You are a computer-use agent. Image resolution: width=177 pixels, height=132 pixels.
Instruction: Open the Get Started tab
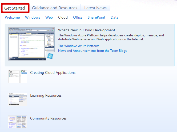[x=15, y=8]
